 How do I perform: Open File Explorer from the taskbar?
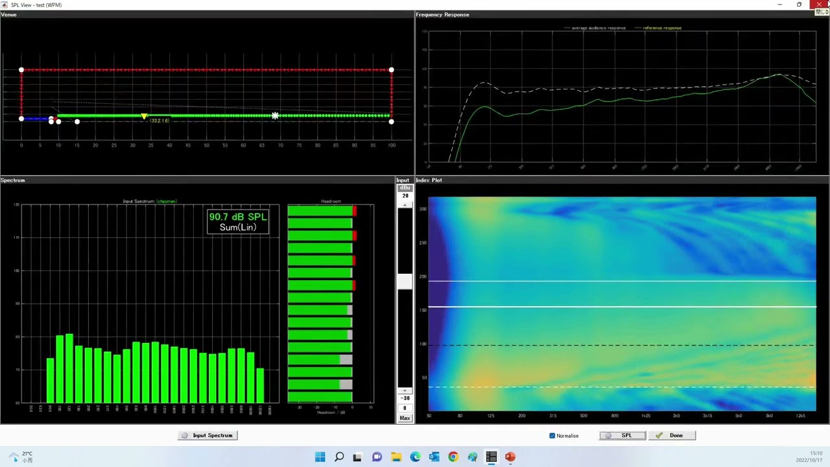point(396,457)
